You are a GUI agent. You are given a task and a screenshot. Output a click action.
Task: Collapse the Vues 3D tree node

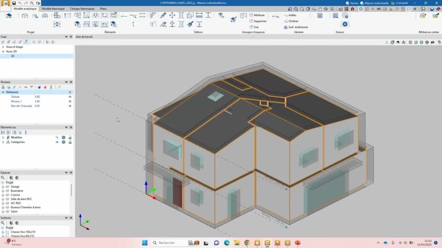click(3, 52)
